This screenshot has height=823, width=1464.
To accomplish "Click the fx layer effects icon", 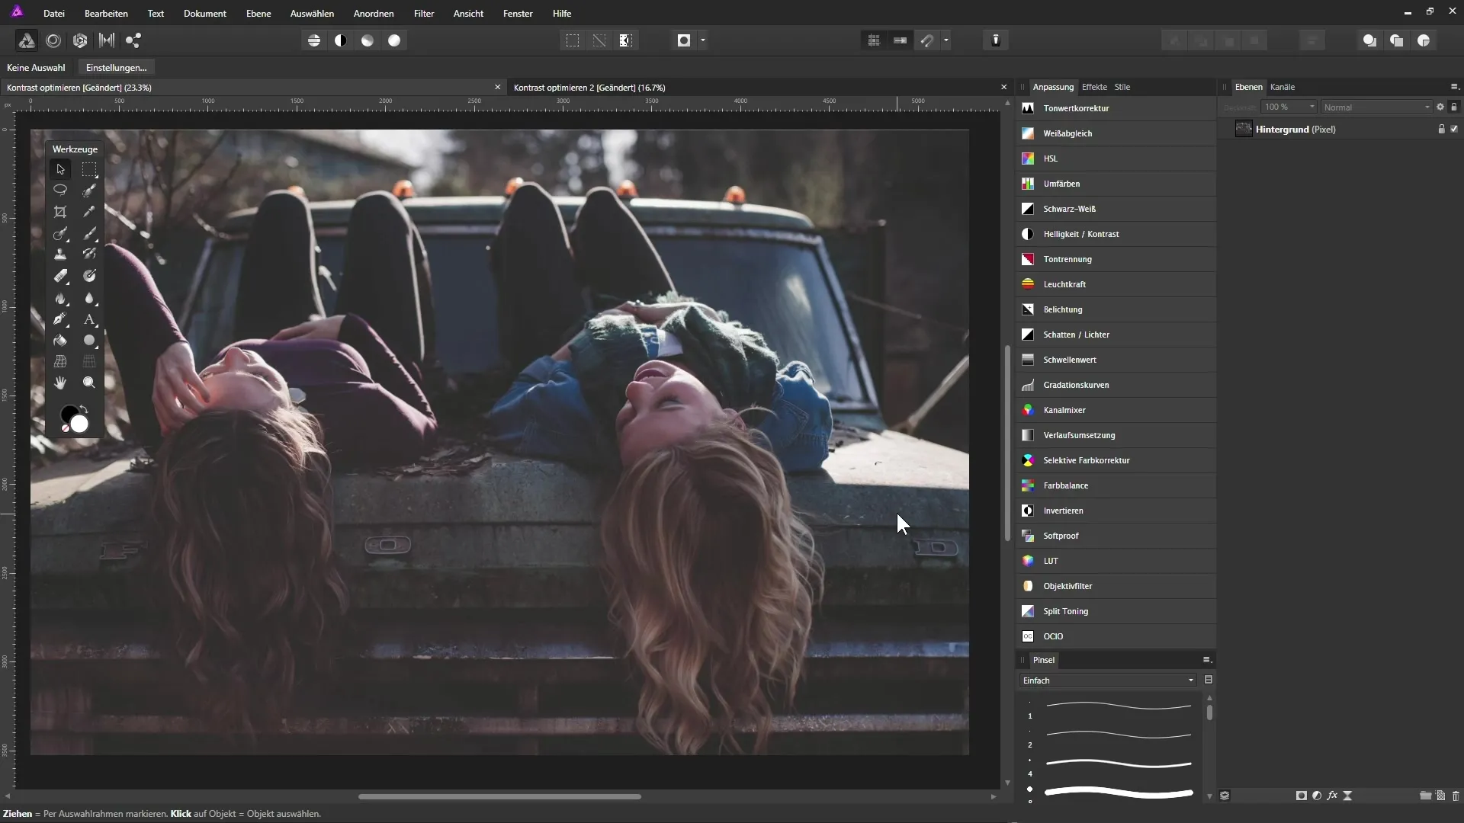I will 1332,796.
